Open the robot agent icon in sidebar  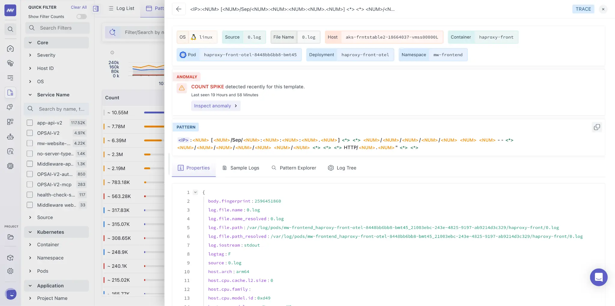[10, 137]
